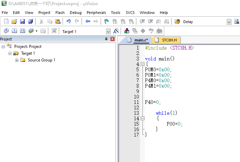Place cursor on P4M1=0x00; line
This screenshot has width=240, height=162.
[158, 86]
